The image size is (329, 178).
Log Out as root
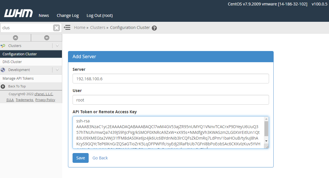coord(100,15)
